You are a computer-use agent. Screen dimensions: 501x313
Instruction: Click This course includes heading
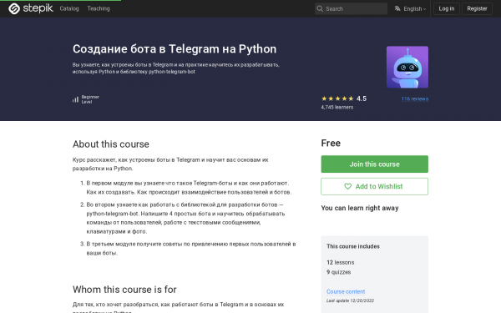353,246
